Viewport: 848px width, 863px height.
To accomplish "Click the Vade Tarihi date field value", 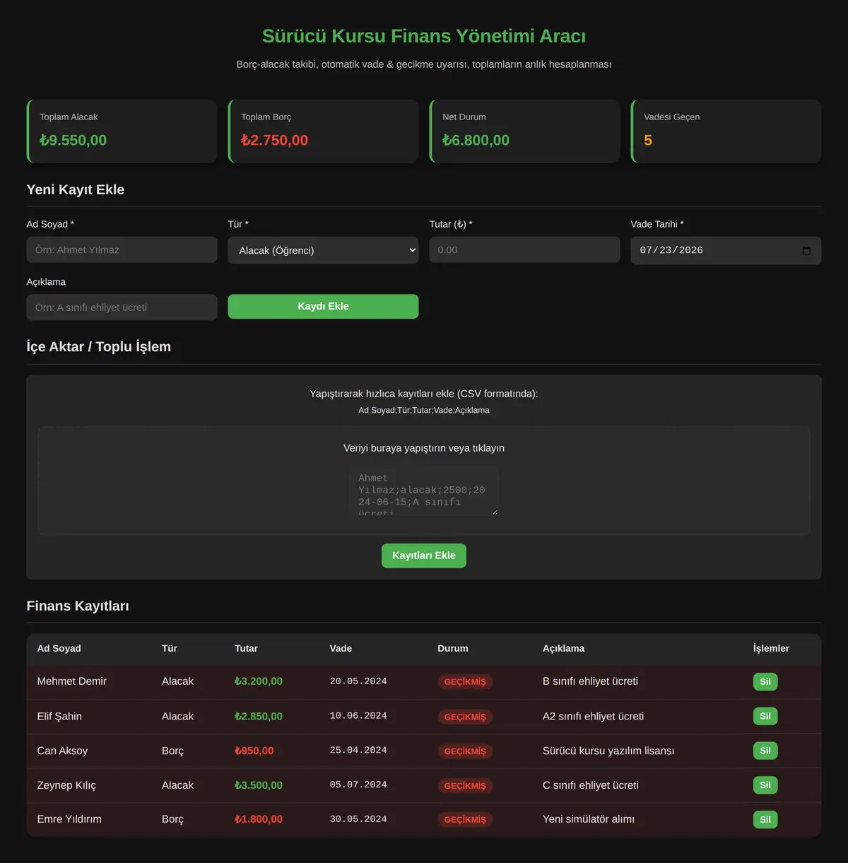I will tap(671, 250).
